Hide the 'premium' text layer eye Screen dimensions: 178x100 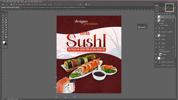[x=156, y=39]
